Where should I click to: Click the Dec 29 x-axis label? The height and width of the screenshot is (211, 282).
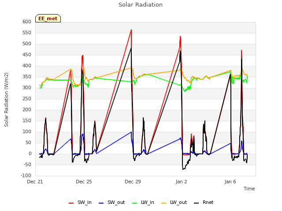pyautogui.click(x=133, y=182)
